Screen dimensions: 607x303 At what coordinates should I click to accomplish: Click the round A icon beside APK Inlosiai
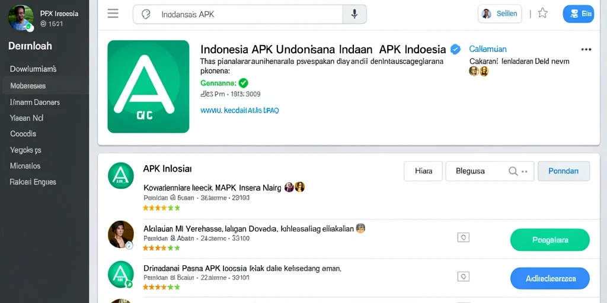point(121,175)
